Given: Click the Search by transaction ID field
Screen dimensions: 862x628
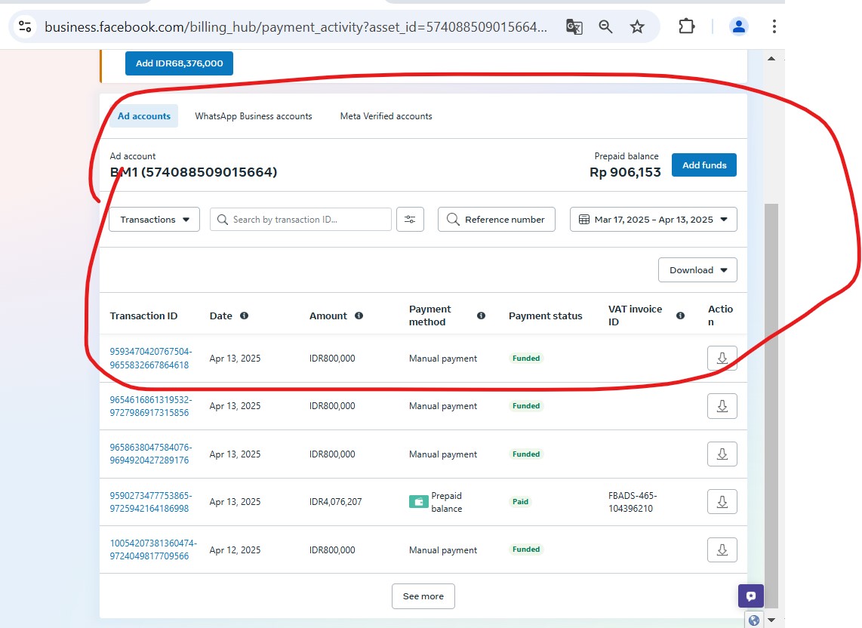Looking at the screenshot, I should [x=302, y=220].
